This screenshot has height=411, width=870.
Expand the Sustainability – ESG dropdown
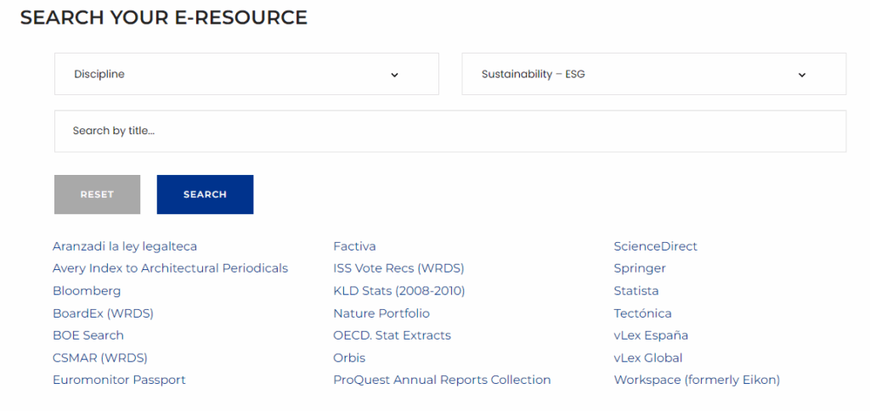tap(653, 74)
